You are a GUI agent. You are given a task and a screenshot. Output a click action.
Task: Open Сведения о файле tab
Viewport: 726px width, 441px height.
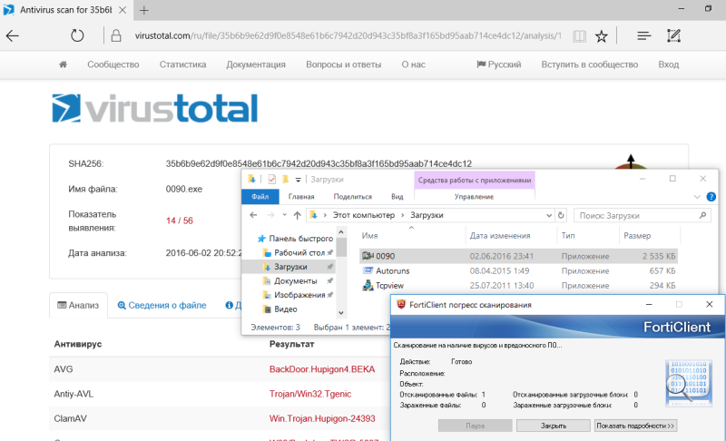(x=162, y=305)
